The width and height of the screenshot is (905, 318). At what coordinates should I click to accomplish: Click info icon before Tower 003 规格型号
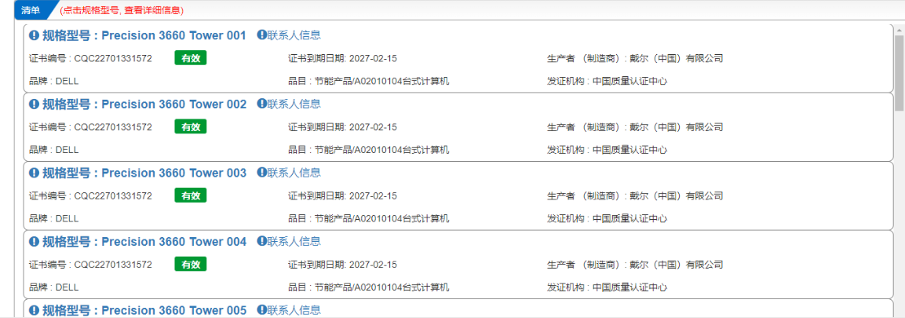34,174
